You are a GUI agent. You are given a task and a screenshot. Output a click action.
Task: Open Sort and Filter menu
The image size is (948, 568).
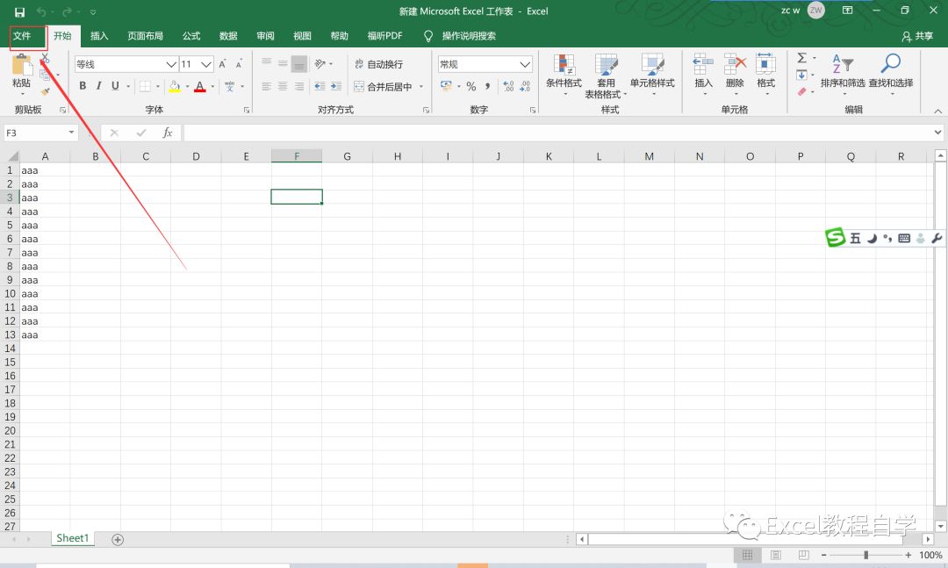(843, 74)
